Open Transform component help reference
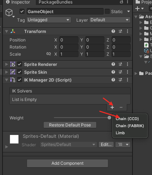 coord(113,31)
